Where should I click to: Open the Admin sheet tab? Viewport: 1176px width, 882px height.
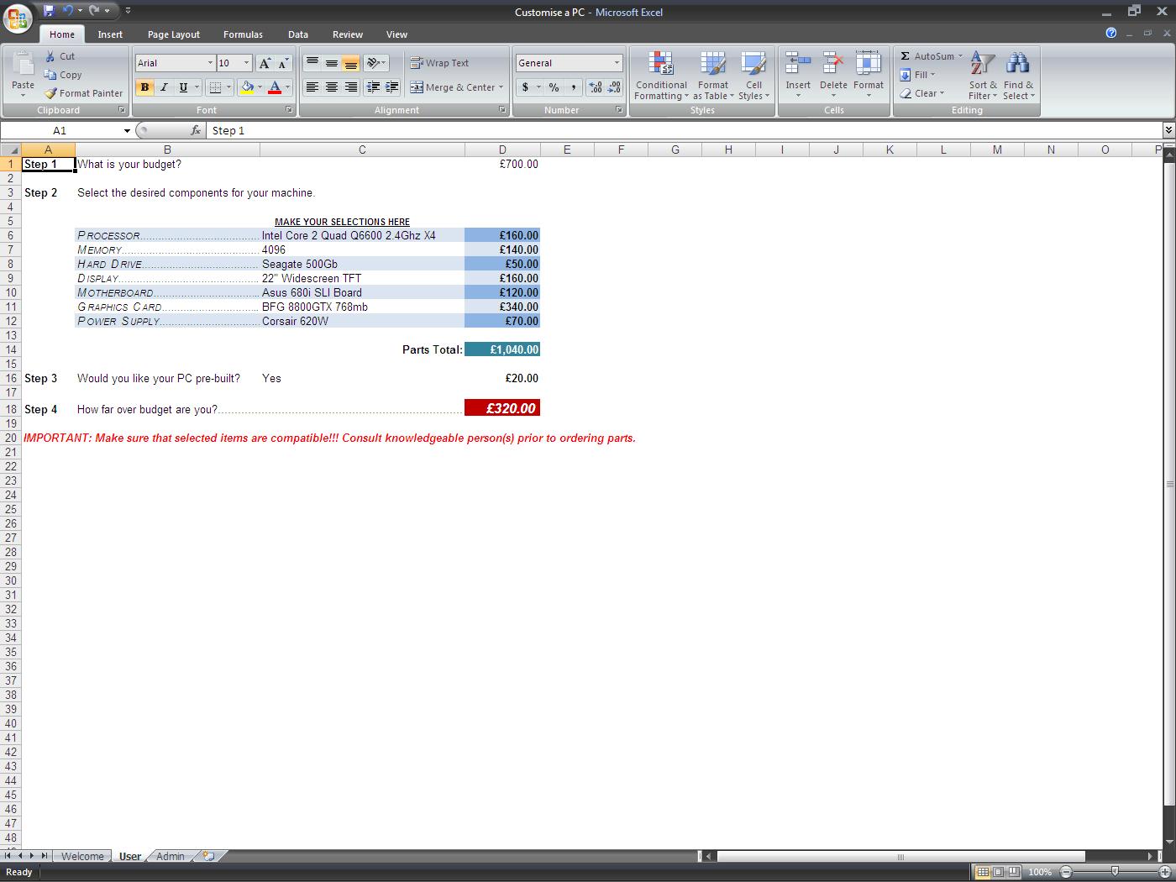(170, 856)
